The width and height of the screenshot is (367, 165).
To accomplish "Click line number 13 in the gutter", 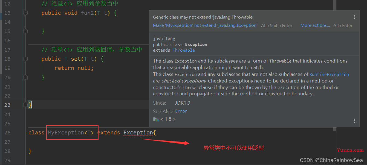I will 7,13.
